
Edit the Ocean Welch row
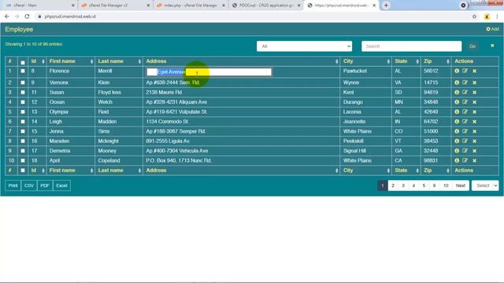point(465,102)
